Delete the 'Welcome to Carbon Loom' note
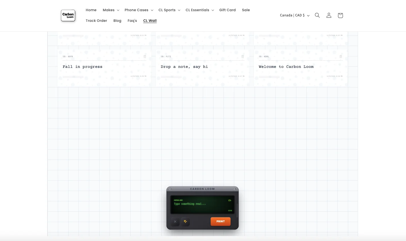Image resolution: width=406 pixels, height=241 pixels. 341,57
